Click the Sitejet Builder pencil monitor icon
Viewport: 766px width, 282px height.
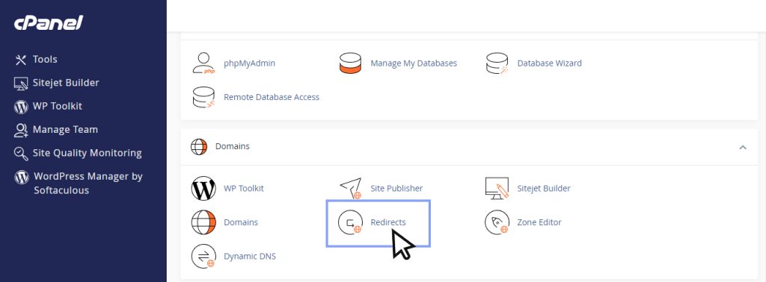coord(497,189)
